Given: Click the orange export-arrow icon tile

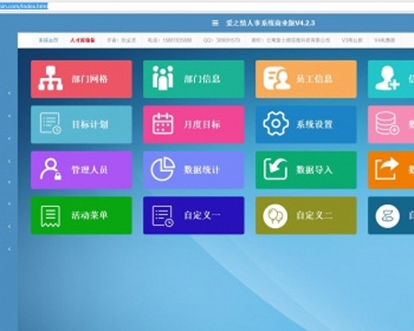Looking at the screenshot, I should click(391, 170).
